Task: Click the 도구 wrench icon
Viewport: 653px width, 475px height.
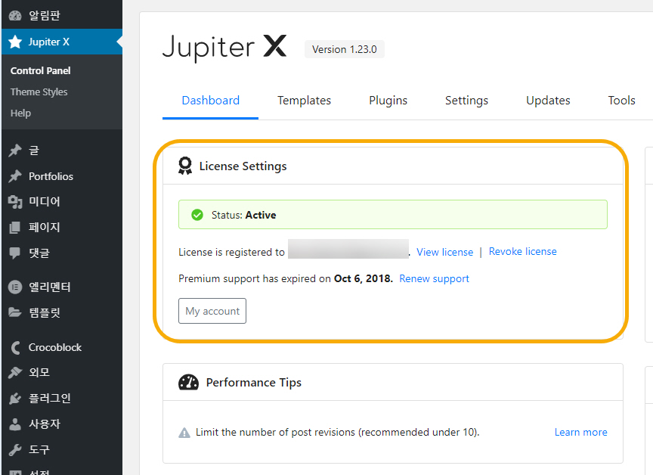Action: pyautogui.click(x=15, y=449)
